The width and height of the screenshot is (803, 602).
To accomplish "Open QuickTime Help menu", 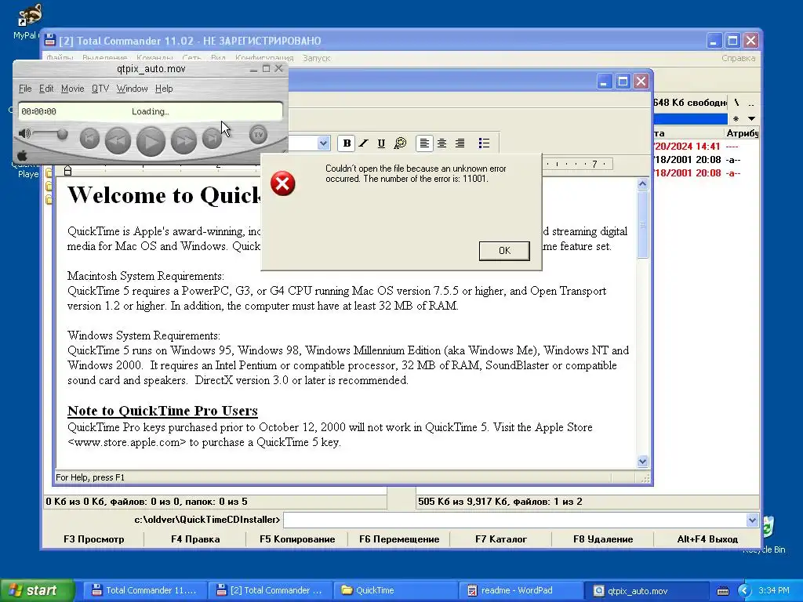I will pos(164,89).
